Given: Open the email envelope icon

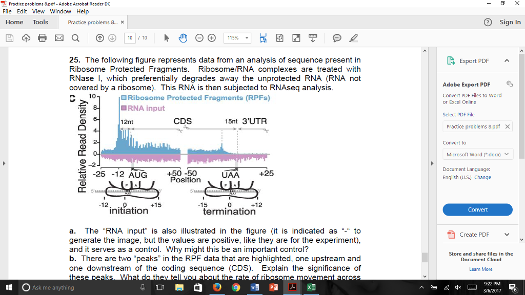Looking at the screenshot, I should [x=58, y=38].
